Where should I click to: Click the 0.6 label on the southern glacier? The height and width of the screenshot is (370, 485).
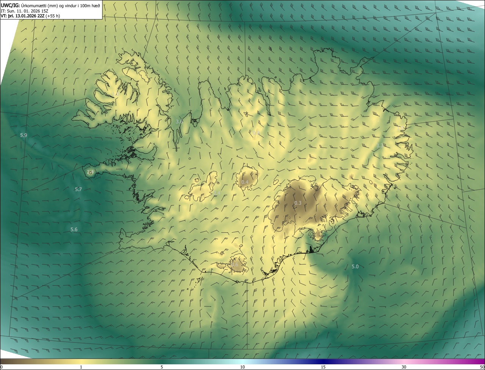pos(235,264)
